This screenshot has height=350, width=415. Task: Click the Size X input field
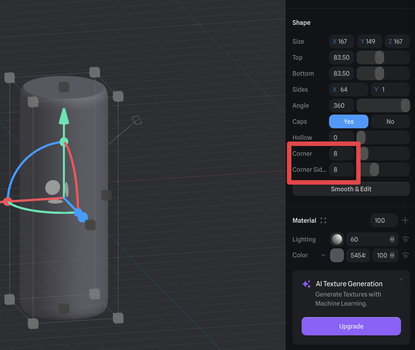pyautogui.click(x=341, y=42)
